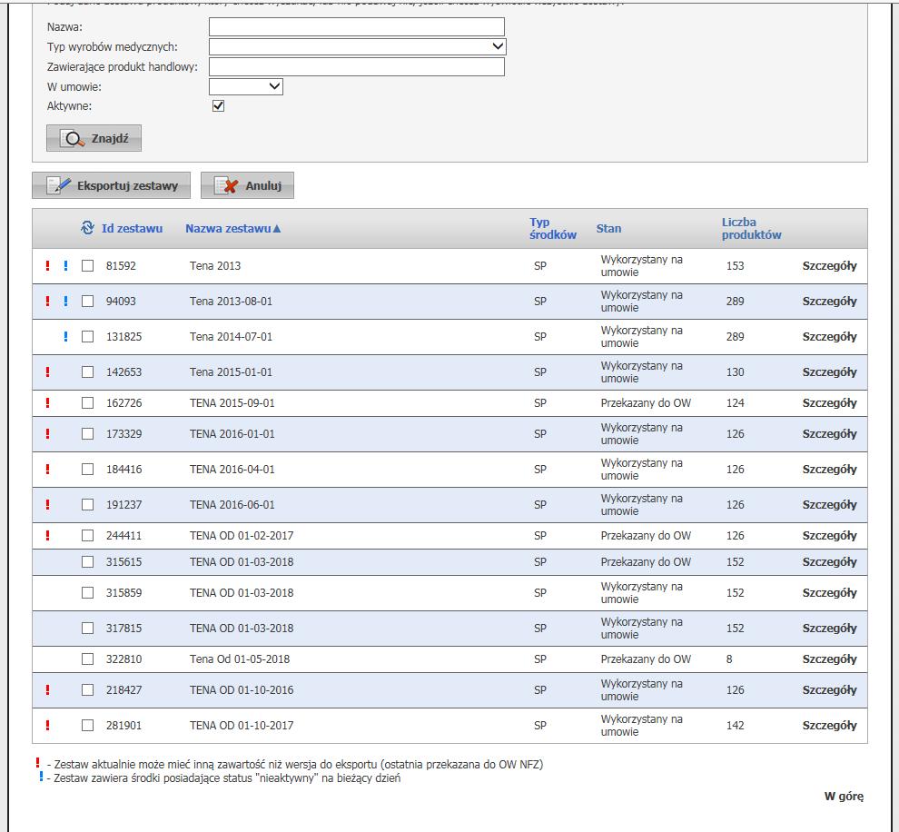899x832 pixels.
Task: Tick the checkbox for set 81592
Action: (x=88, y=266)
